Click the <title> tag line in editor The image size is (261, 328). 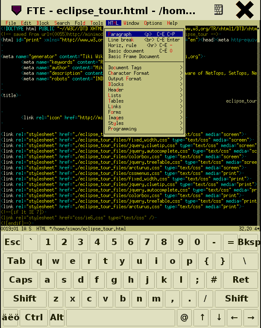tap(10, 95)
